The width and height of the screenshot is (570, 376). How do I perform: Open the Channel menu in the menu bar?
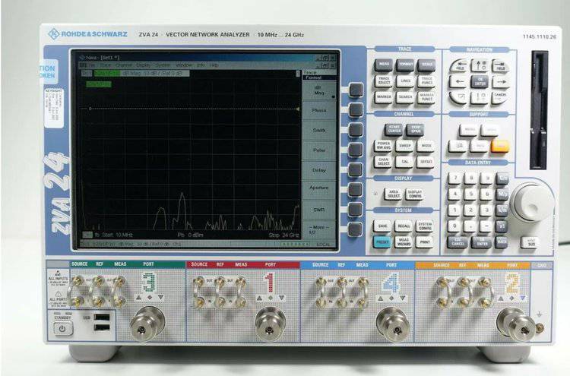click(x=124, y=65)
